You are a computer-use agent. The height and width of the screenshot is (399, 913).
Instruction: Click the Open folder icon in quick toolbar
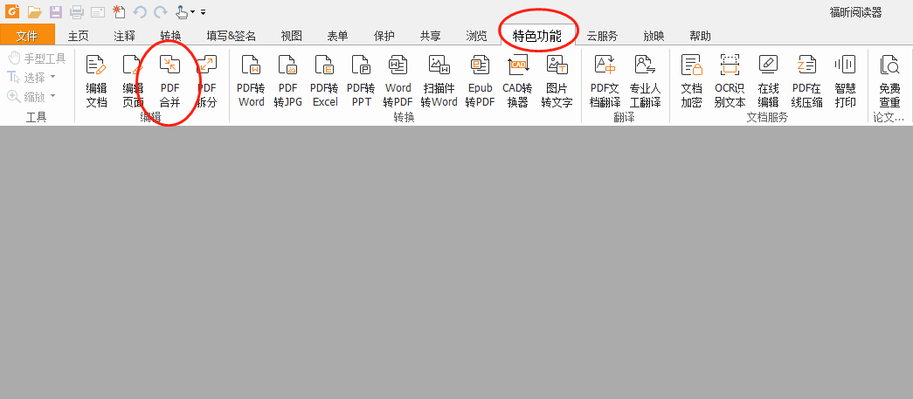35,11
